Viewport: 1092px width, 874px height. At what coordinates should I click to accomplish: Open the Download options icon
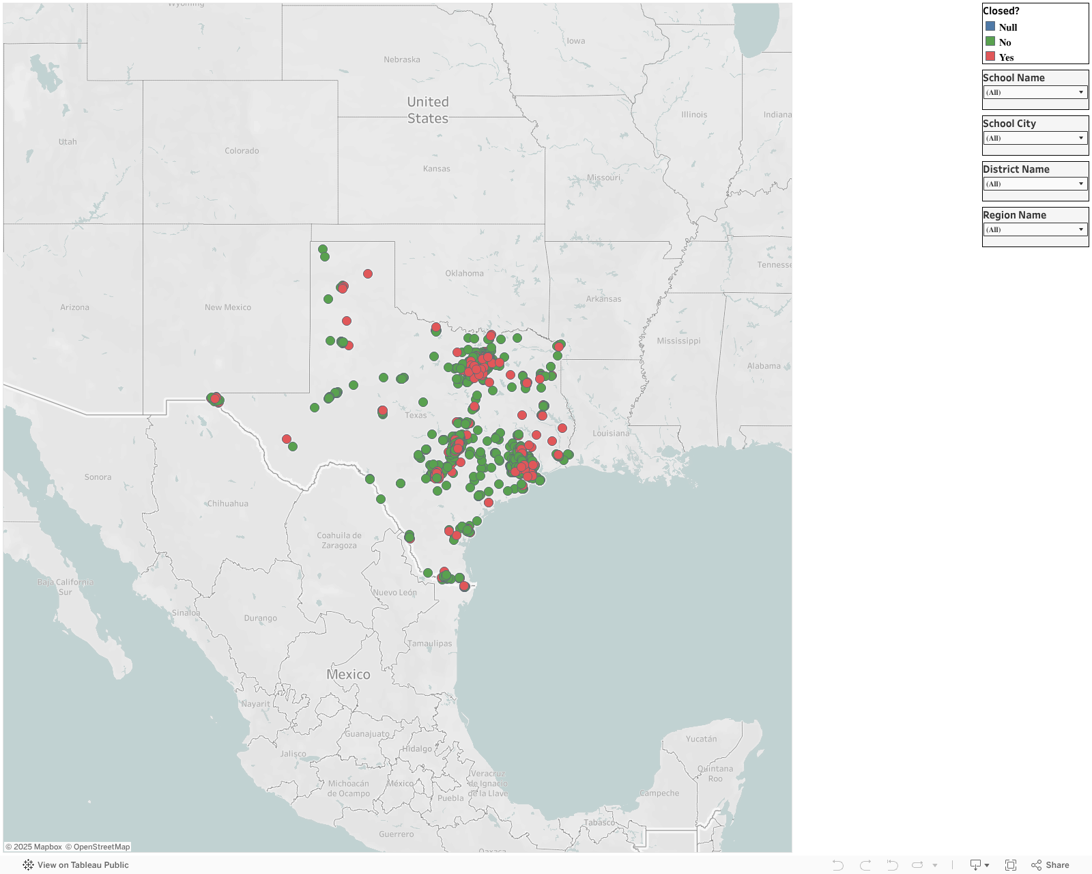click(979, 865)
